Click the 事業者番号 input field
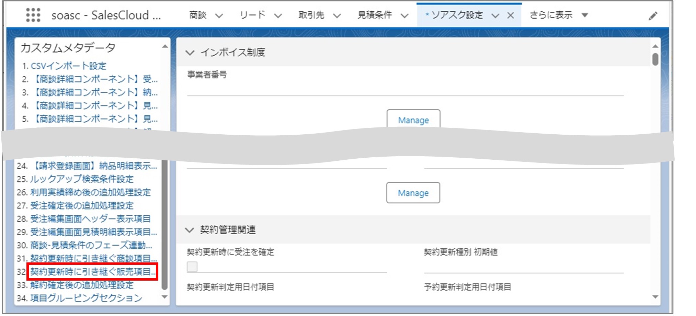This screenshot has width=696, height=316. coord(405,88)
